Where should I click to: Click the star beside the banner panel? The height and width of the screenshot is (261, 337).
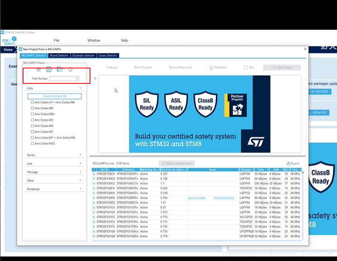(95, 78)
